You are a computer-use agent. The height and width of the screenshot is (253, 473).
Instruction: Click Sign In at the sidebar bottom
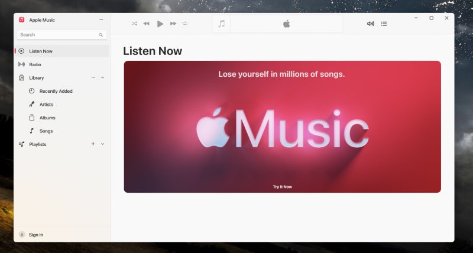pos(36,235)
